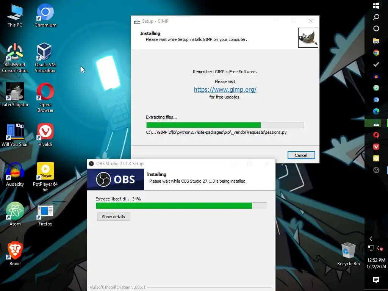Click the OBS logo banner
The image size is (388, 291).
(116, 179)
